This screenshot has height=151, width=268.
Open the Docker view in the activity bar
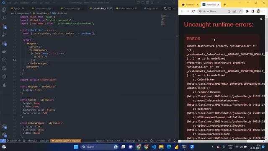tap(4, 52)
